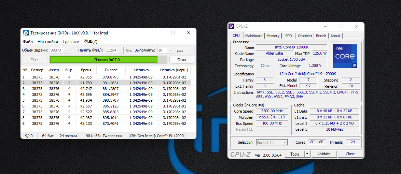This screenshot has height=174, width=401.
Task: Select result row with 898.3707 GFlops
Action: 106,100
